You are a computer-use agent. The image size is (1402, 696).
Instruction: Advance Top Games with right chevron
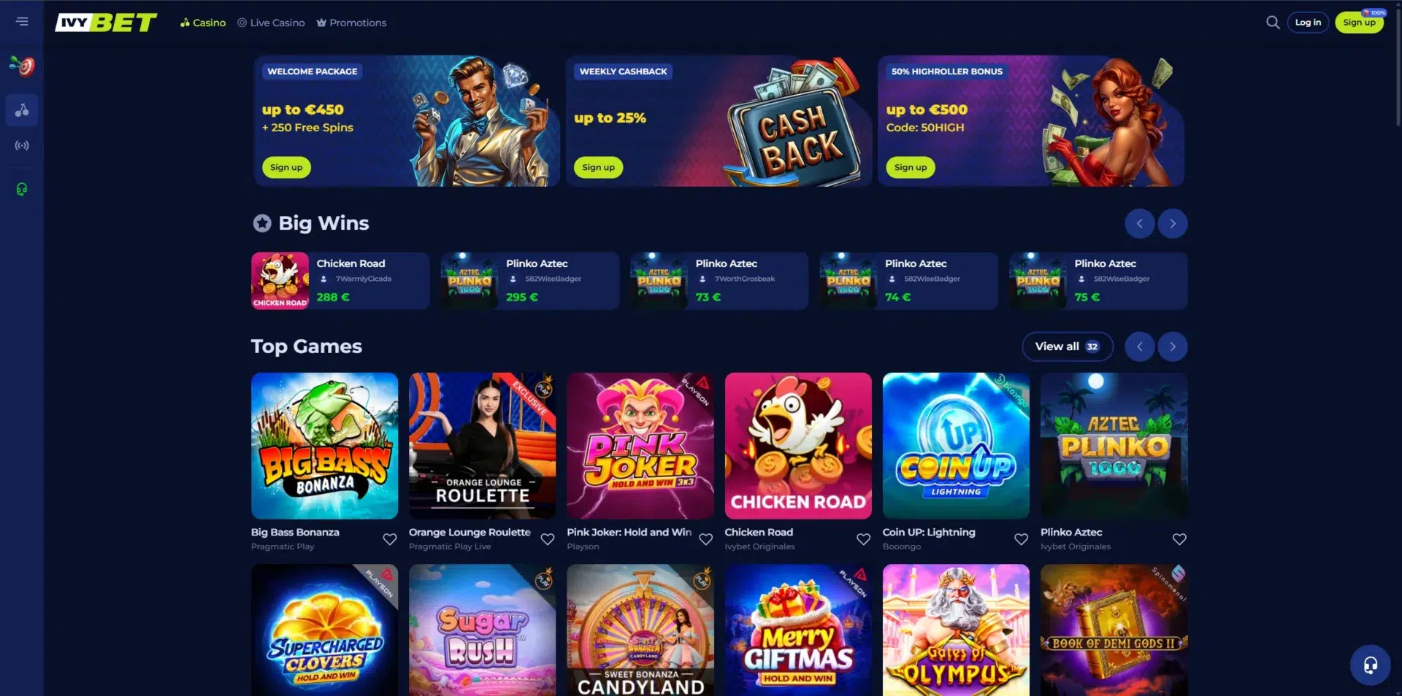pos(1173,347)
